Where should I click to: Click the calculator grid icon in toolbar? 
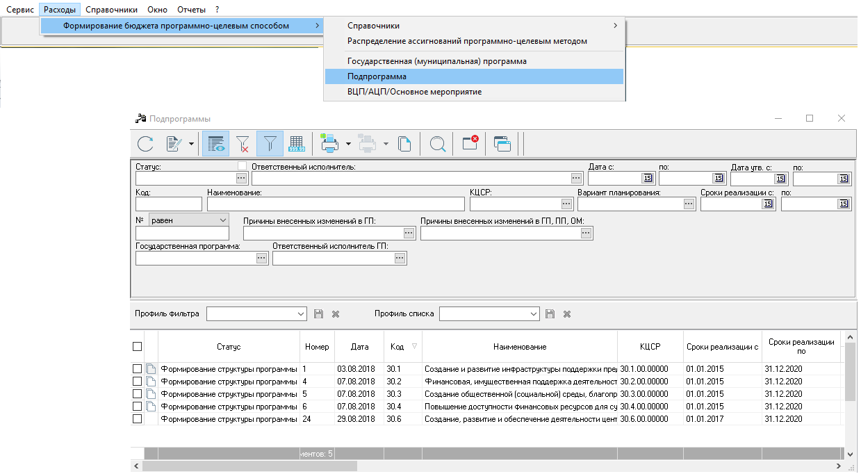(x=297, y=144)
